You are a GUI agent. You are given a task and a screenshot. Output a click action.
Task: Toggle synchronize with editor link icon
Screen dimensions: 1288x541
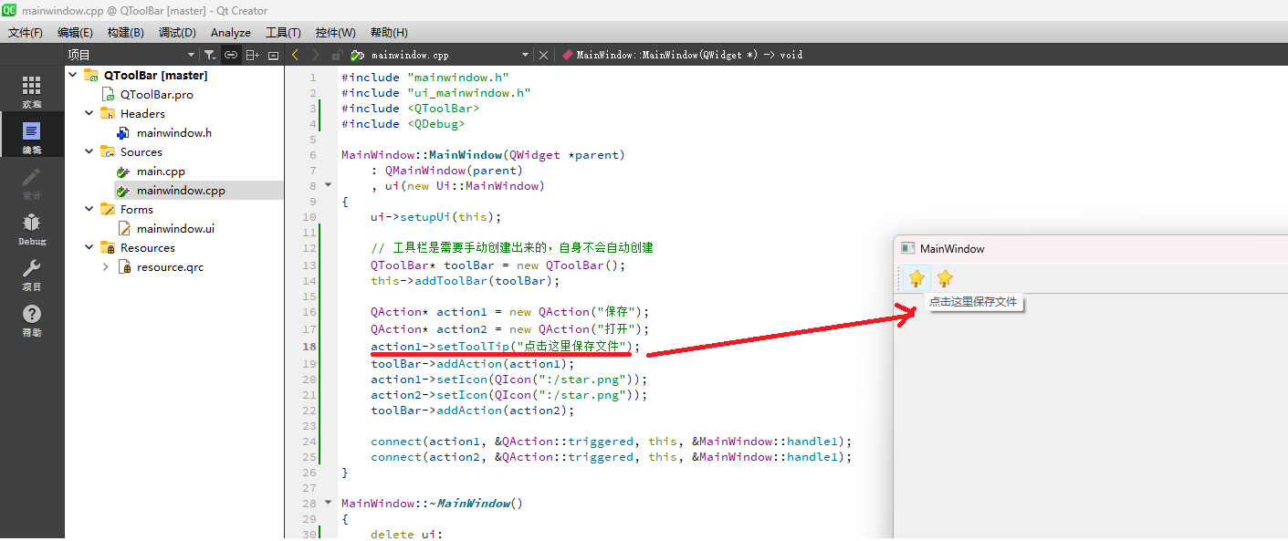(232, 55)
